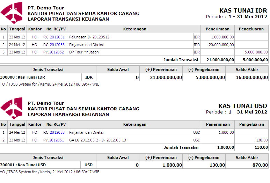Click the '300001 : Kas Tunai USD' account label
This screenshot has height=183, width=270.
click(x=23, y=165)
